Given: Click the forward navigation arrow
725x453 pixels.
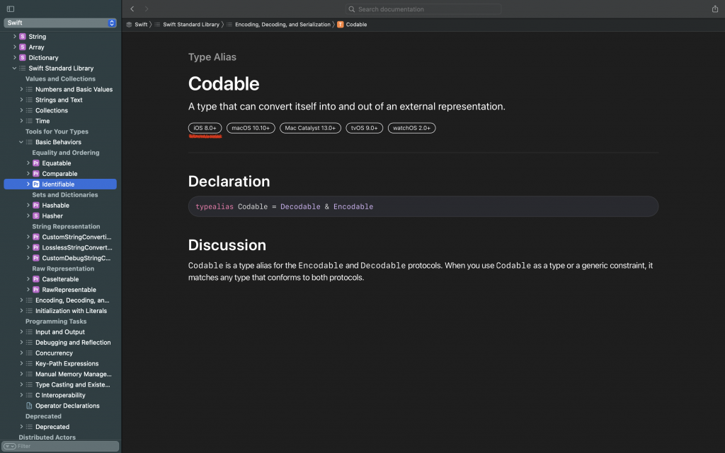Looking at the screenshot, I should (x=147, y=9).
